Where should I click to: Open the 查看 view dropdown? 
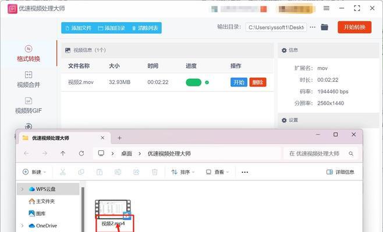(217, 172)
